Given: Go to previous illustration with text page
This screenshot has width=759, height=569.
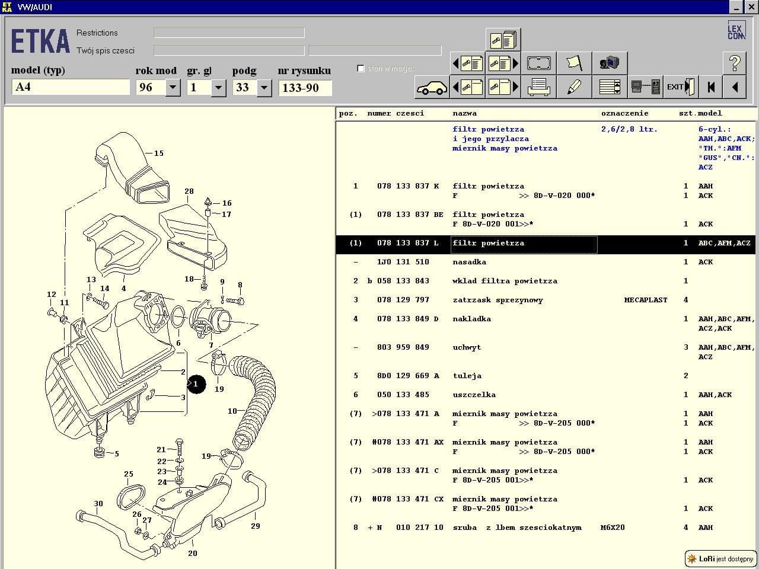Looking at the screenshot, I should point(468,63).
